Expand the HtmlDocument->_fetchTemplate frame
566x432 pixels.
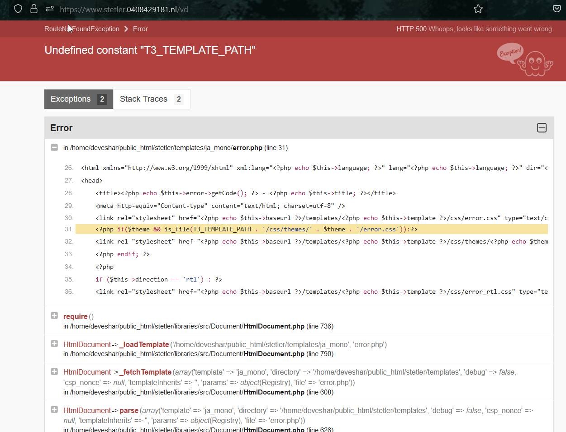click(54, 371)
